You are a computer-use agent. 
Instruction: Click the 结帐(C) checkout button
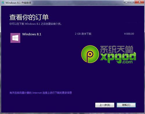[126, 105]
